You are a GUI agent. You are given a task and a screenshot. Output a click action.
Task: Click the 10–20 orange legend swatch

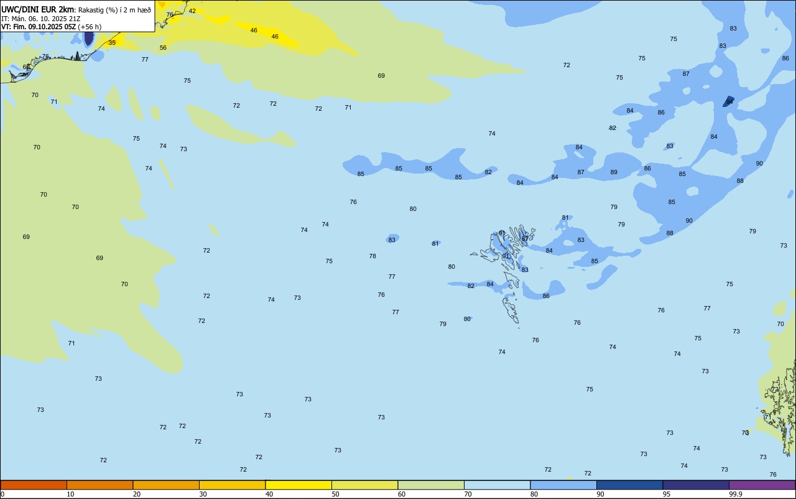99,485
